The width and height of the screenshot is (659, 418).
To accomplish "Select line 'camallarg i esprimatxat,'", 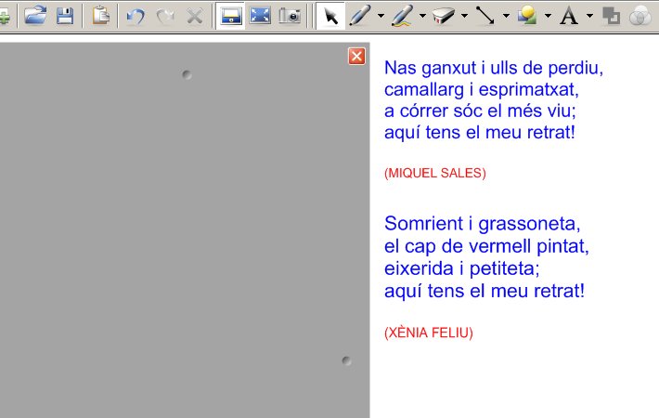I will [481, 89].
